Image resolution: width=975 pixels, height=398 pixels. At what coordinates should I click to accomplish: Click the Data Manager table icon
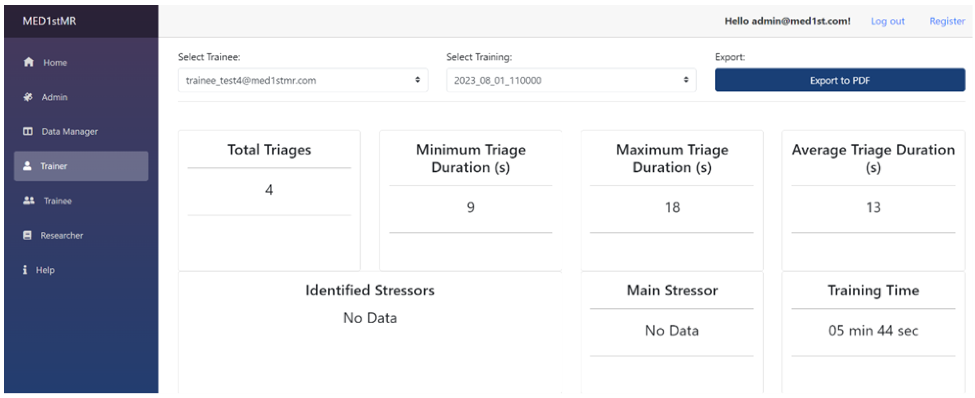point(28,132)
